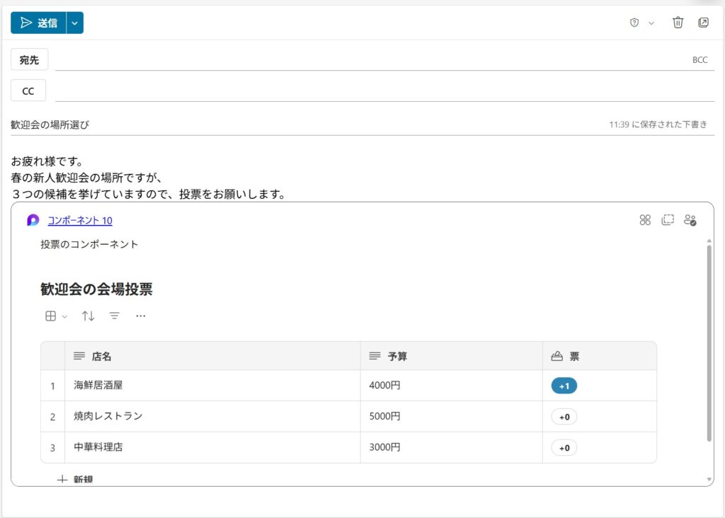
Task: Open the Loop apps grid icon
Action: (645, 220)
